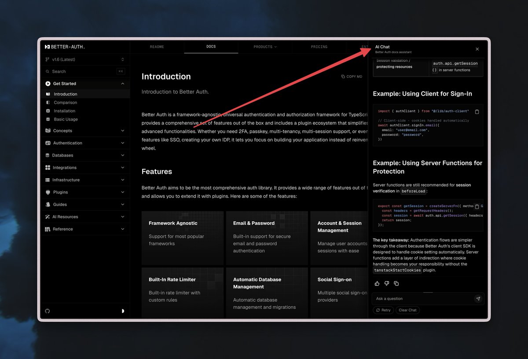
Task: Toggle the dark/light theme switch
Action: pos(123,311)
